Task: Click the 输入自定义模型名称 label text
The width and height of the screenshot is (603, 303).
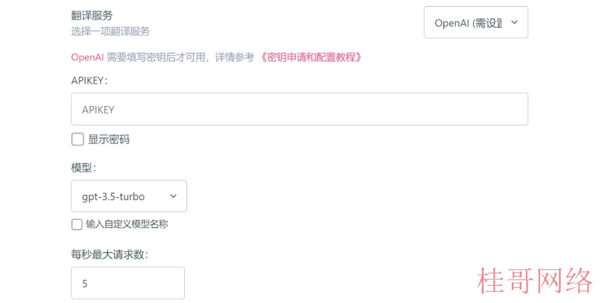Action: (x=127, y=224)
